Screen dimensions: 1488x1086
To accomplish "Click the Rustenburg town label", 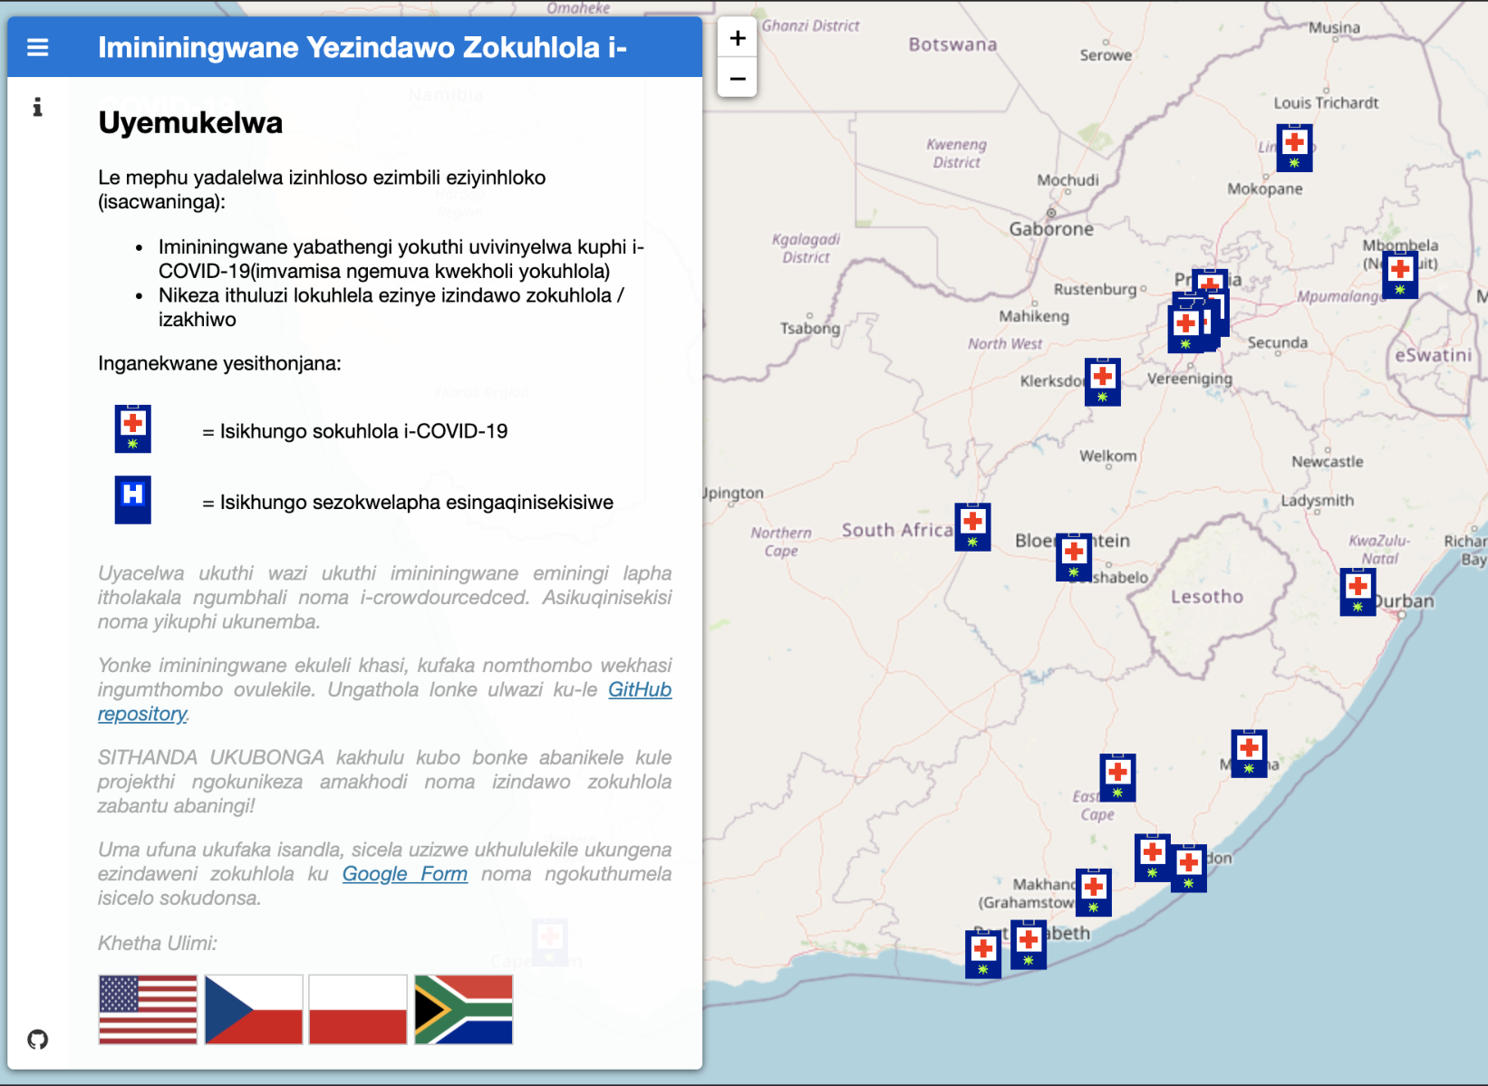I will [x=1095, y=289].
